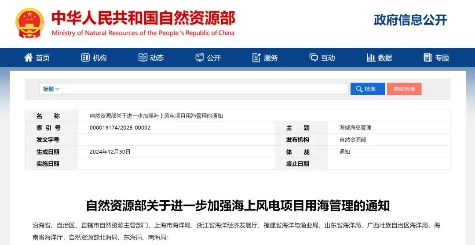Click the 发文字号 label cell
Image resolution: width=475 pixels, height=245 pixels.
click(x=51, y=140)
